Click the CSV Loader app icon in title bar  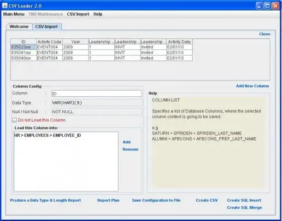click(5, 6)
